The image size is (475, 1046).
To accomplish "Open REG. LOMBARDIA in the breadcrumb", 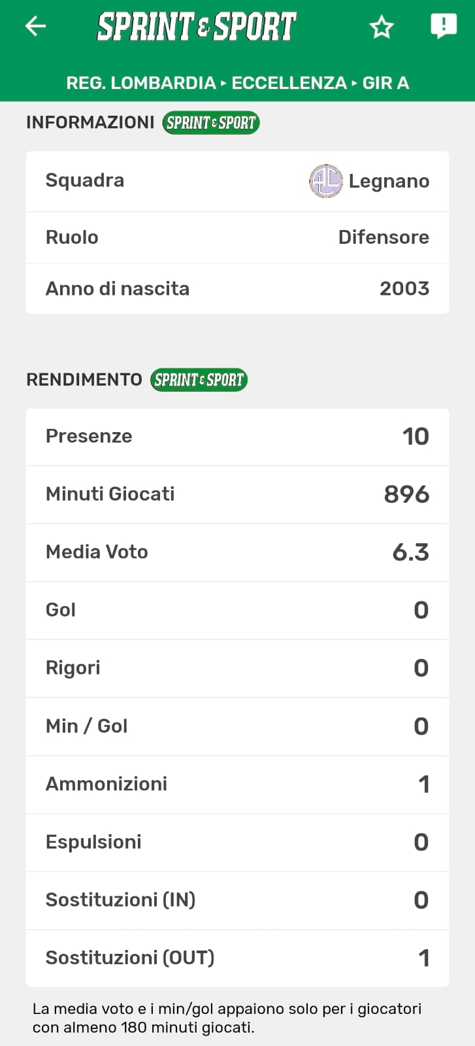I will click(140, 83).
